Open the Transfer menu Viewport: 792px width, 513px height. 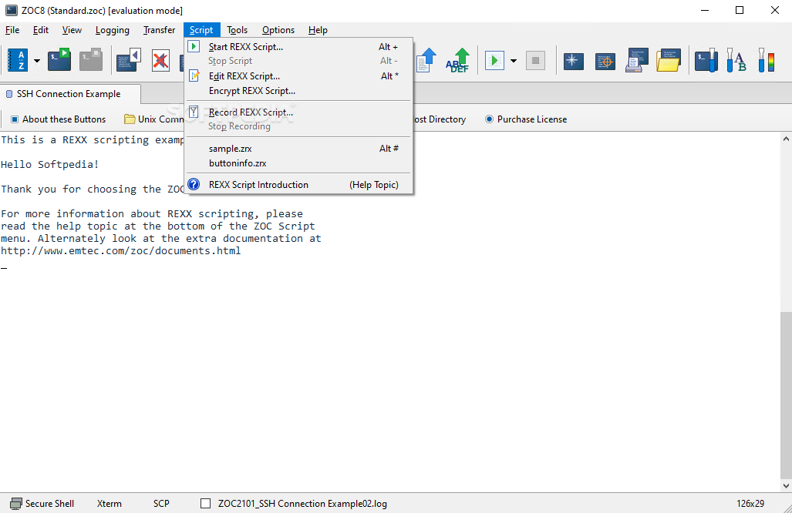(159, 30)
